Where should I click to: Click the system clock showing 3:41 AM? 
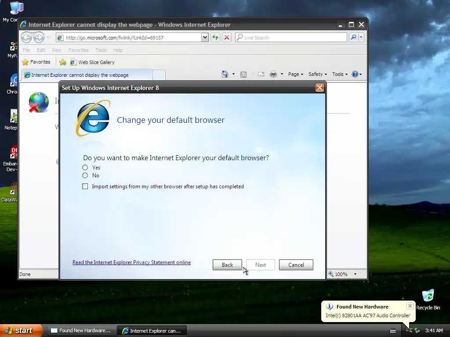pyautogui.click(x=434, y=330)
